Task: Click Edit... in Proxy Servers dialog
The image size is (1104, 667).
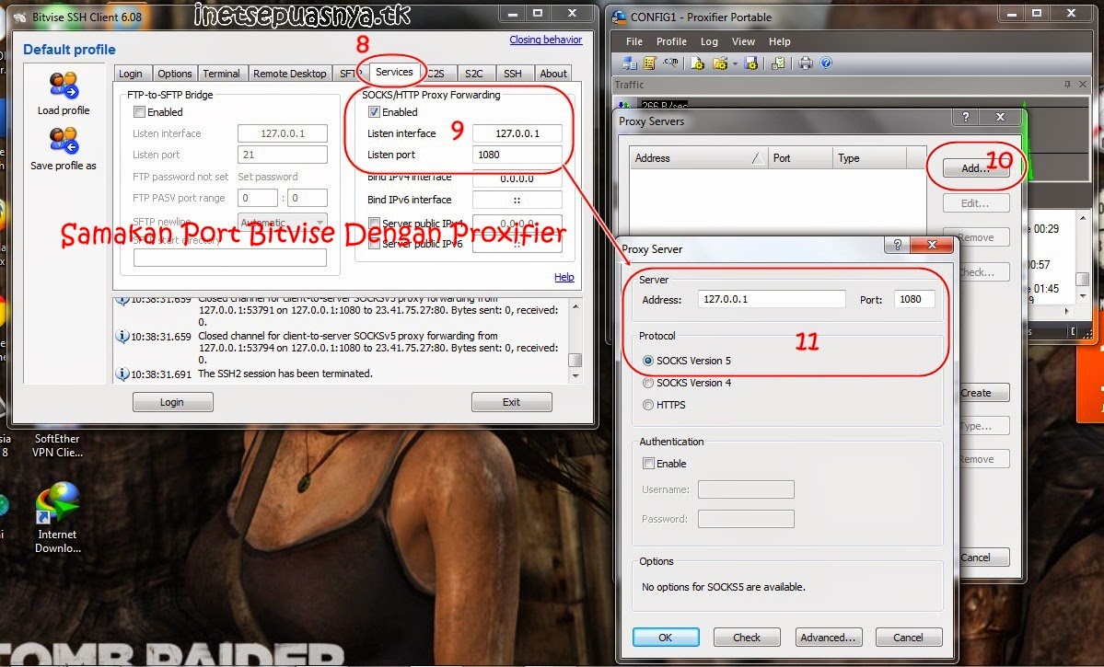Action: pyautogui.click(x=976, y=203)
